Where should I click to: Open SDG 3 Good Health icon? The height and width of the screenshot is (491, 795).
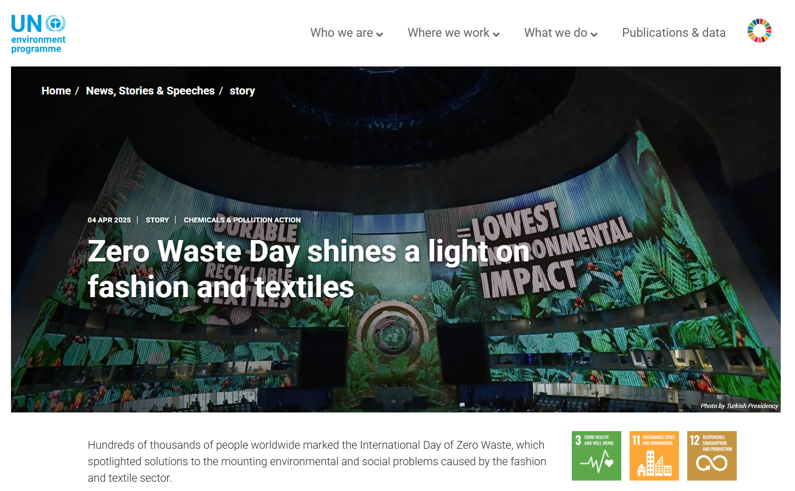597,456
